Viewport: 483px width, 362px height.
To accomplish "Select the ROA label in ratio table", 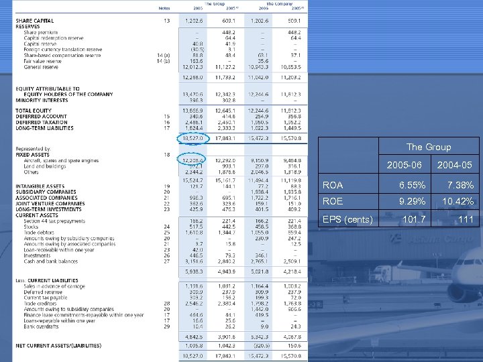I will (332, 185).
